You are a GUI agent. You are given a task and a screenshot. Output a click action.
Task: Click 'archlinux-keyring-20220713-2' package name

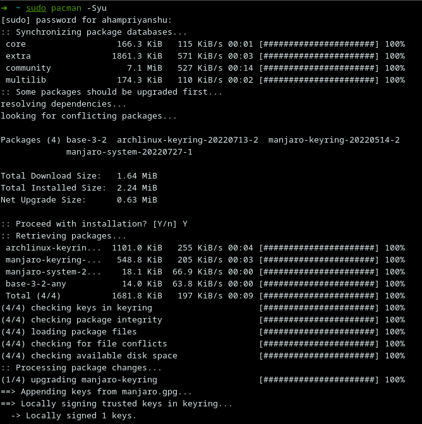click(188, 140)
